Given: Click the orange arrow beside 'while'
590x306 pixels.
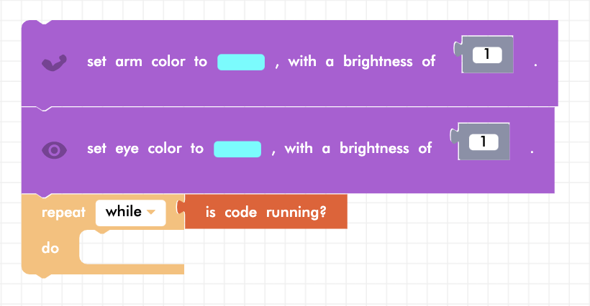Looking at the screenshot, I should click(x=151, y=213).
